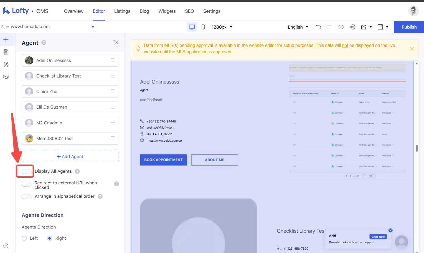
Task: Switch to desktop preview icon
Action: point(192,27)
